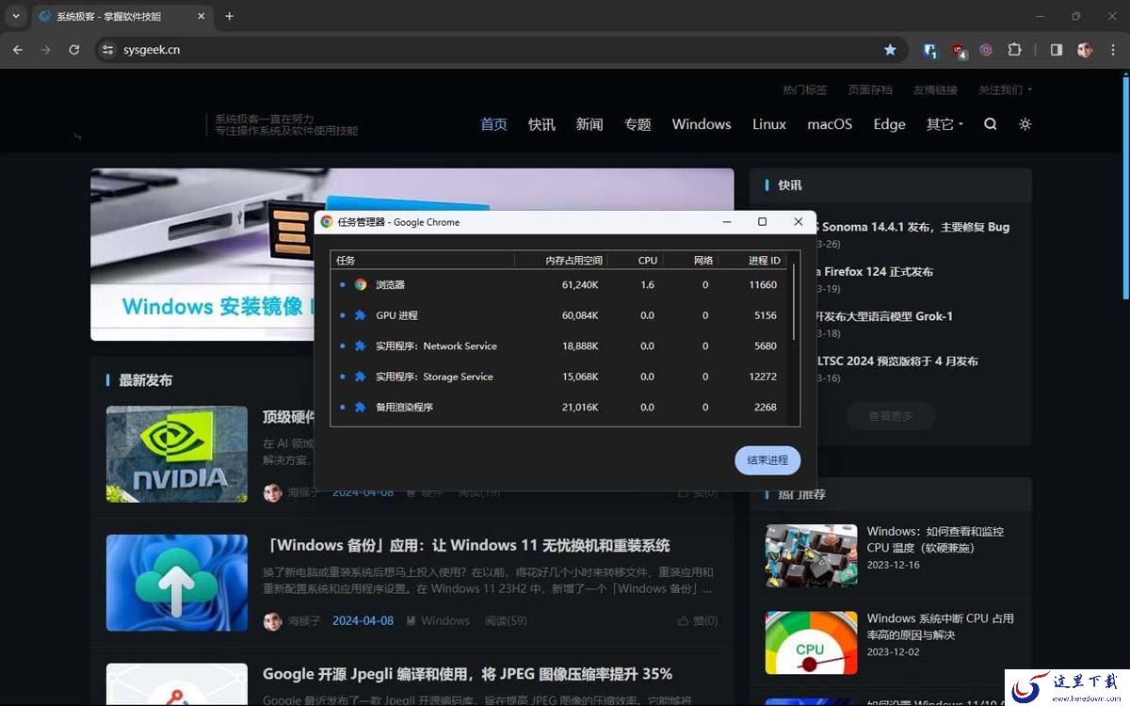Open the macOS navigation item
The height and width of the screenshot is (706, 1130).
(x=830, y=124)
